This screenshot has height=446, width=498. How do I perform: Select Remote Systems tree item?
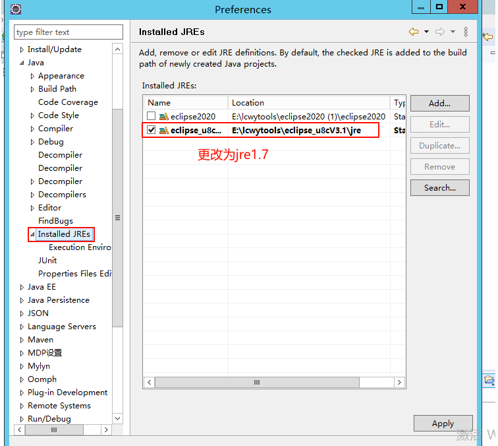59,406
